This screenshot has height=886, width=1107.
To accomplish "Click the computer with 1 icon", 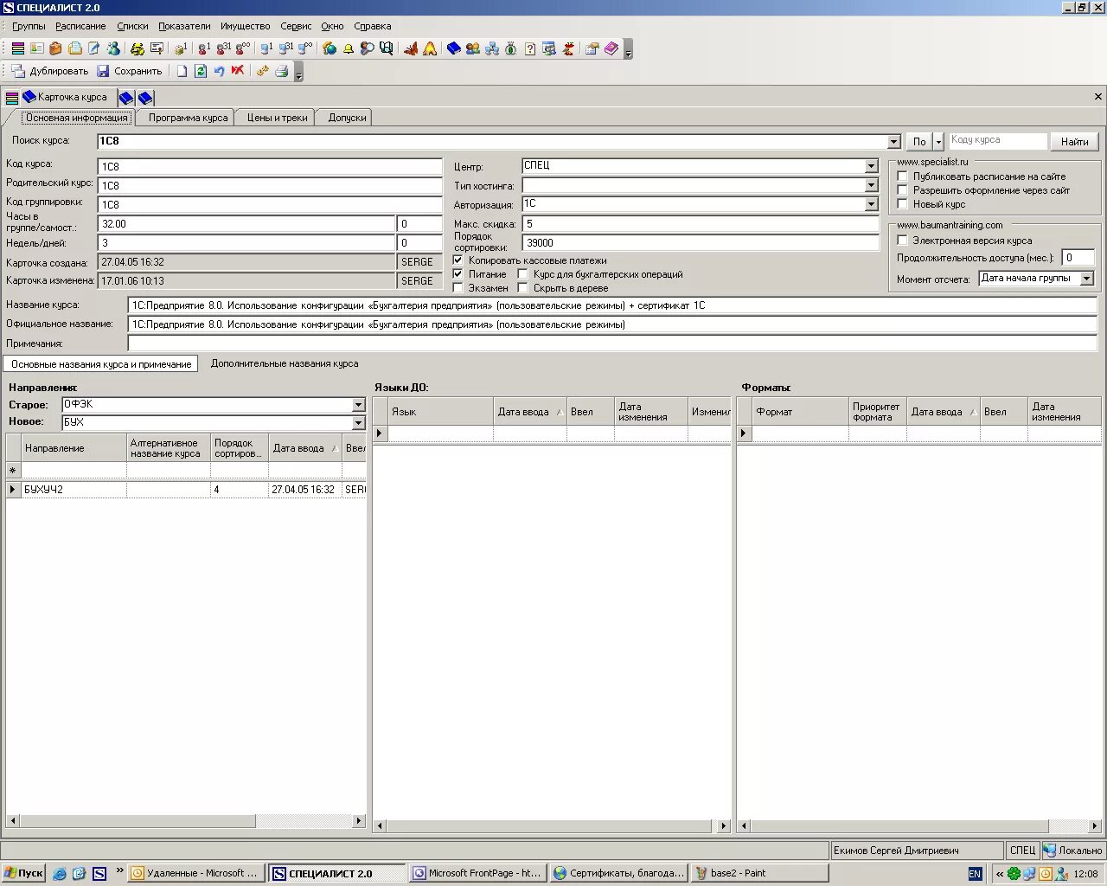I will tap(267, 48).
